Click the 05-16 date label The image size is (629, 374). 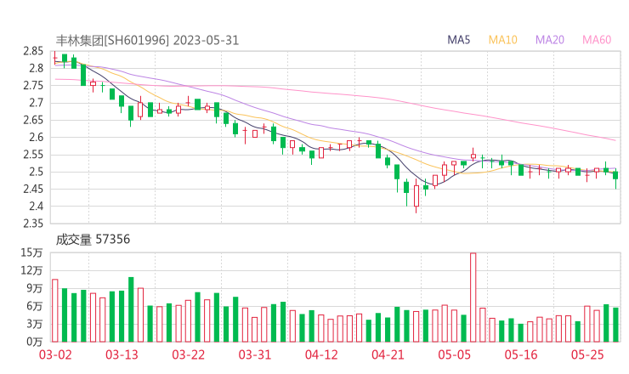pyautogui.click(x=521, y=354)
